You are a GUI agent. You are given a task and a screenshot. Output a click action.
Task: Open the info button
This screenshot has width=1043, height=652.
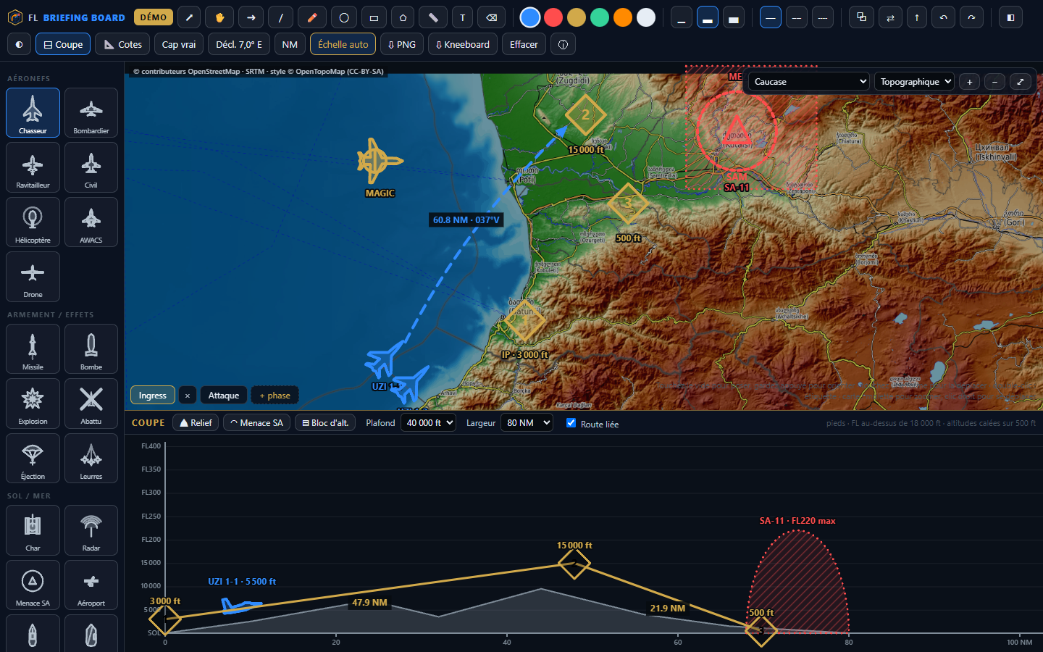click(563, 44)
